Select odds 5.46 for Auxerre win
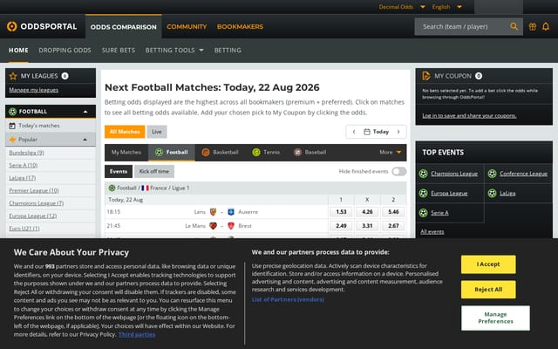This screenshot has width=558, height=349. point(393,212)
